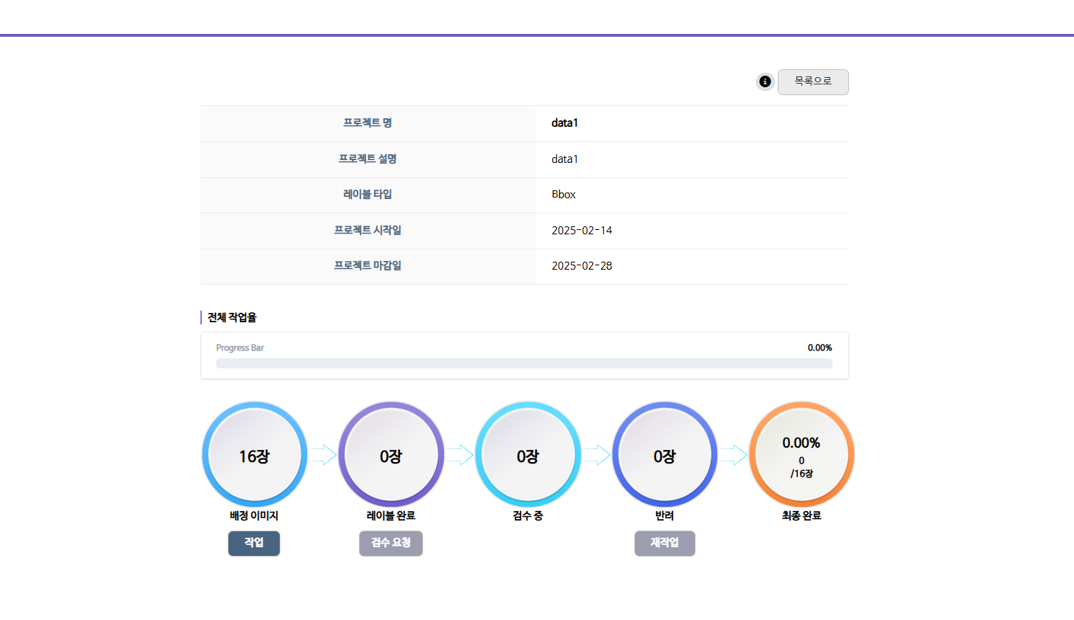Image resolution: width=1074 pixels, height=620 pixels.
Task: Click the overall progress bar track
Action: coord(524,363)
